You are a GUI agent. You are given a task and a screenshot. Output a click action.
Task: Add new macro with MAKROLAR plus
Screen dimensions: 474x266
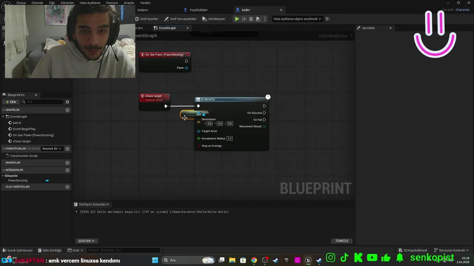[x=67, y=163]
